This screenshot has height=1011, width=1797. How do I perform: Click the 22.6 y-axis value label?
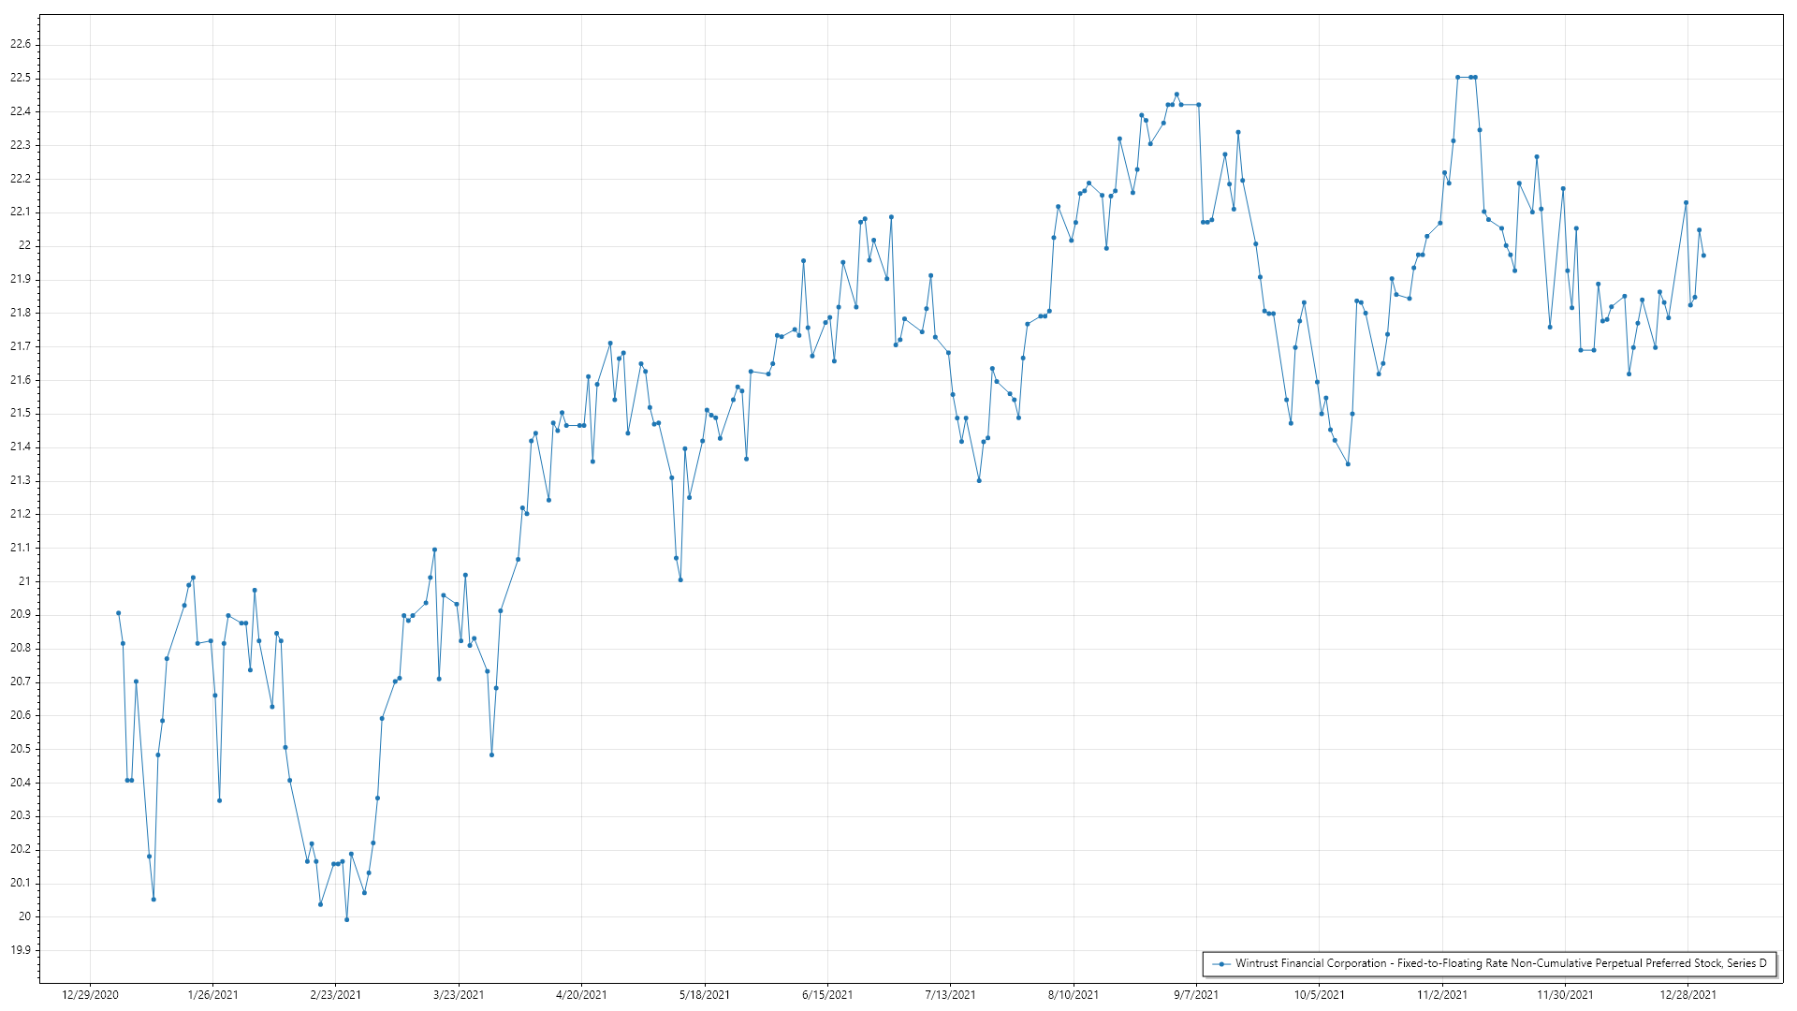[x=21, y=44]
